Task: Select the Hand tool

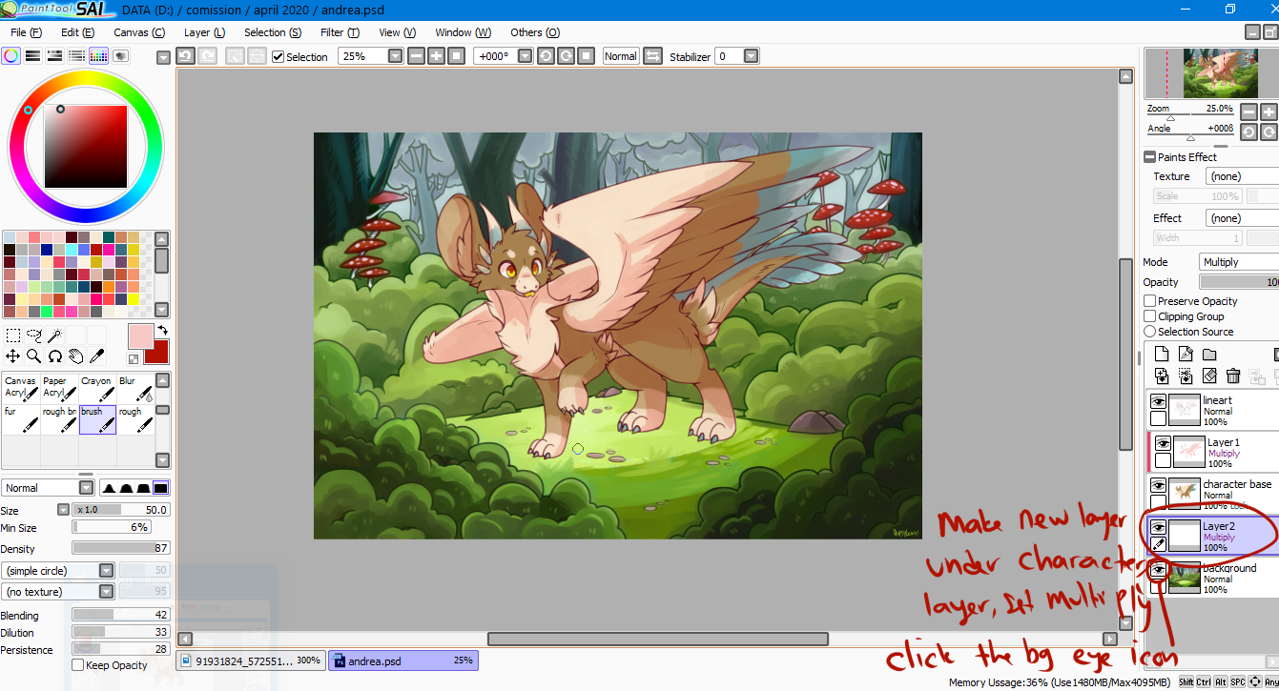Action: [x=76, y=356]
